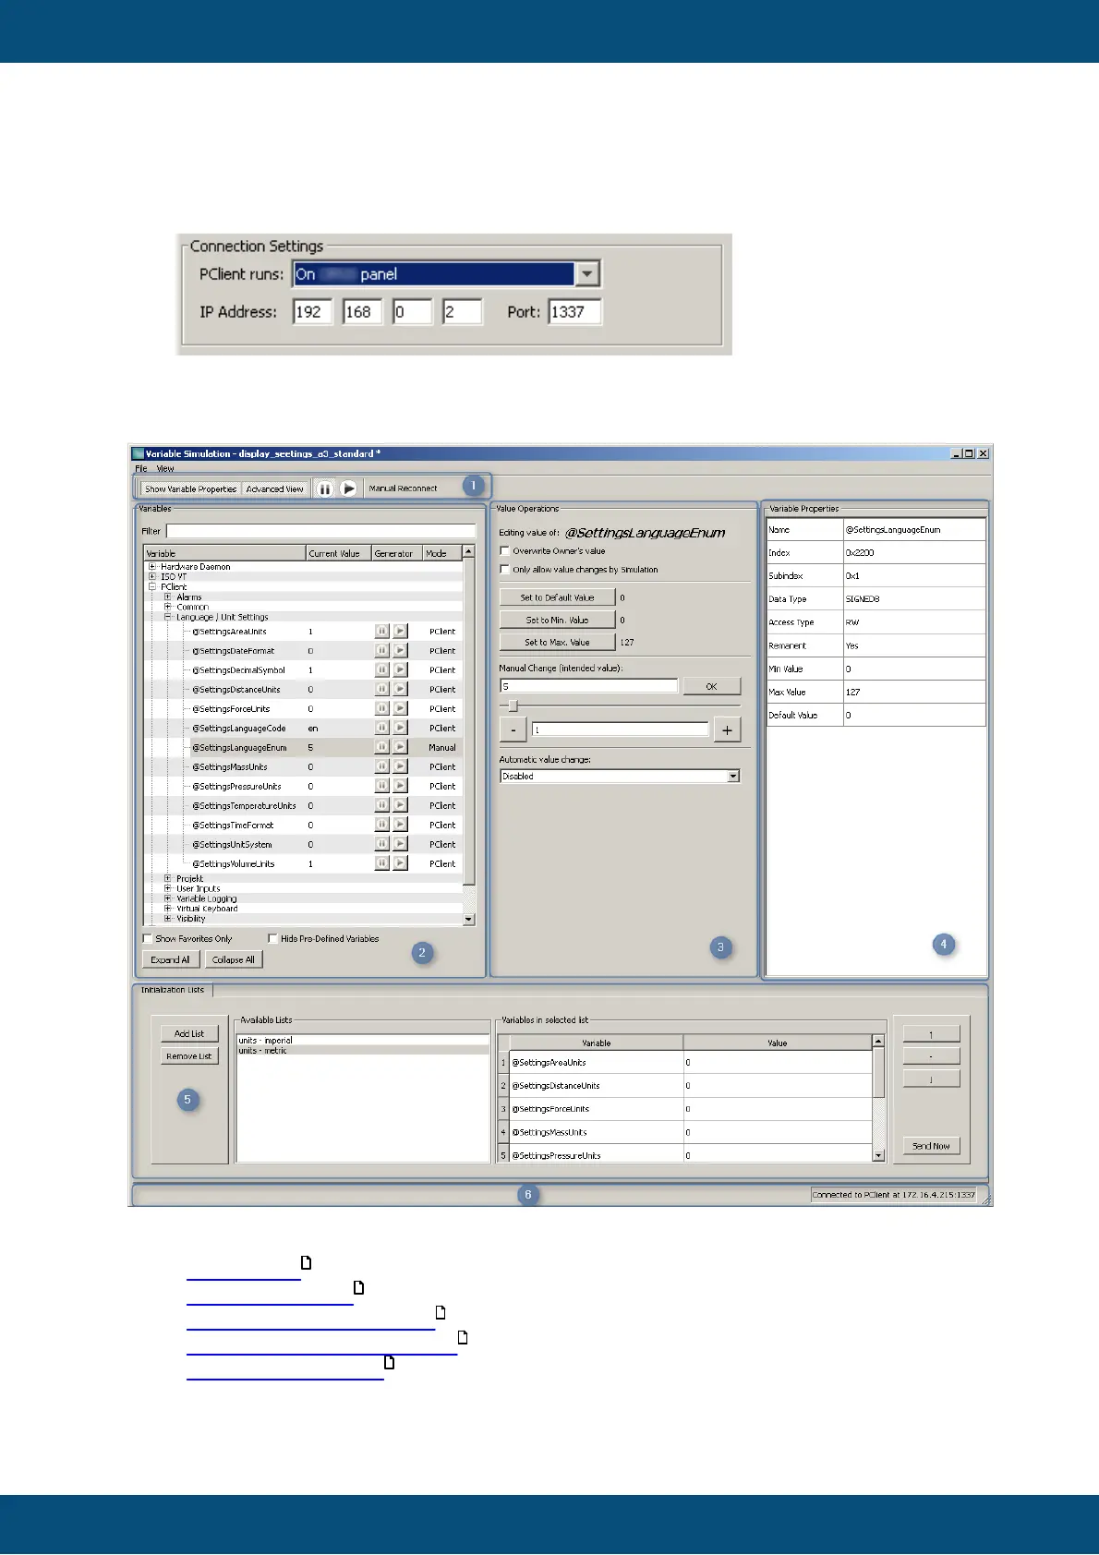Start generator for @SettingsVolumeUnits row
The height and width of the screenshot is (1555, 1099).
point(400,863)
